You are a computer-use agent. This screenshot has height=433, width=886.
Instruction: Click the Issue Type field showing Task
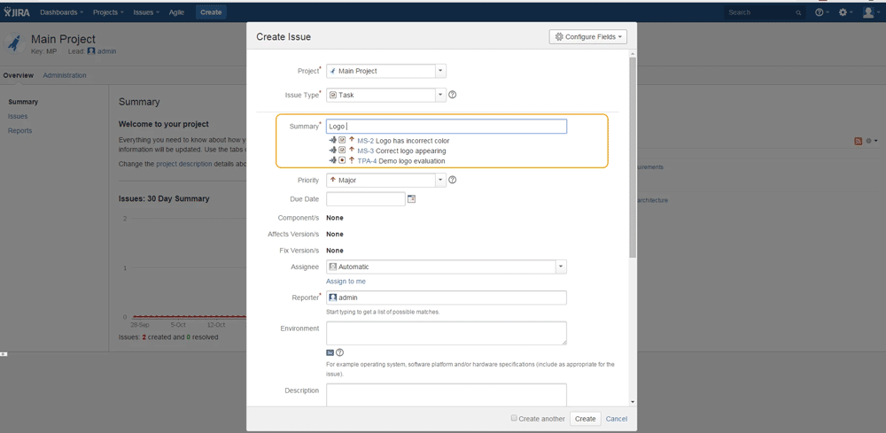click(x=381, y=95)
